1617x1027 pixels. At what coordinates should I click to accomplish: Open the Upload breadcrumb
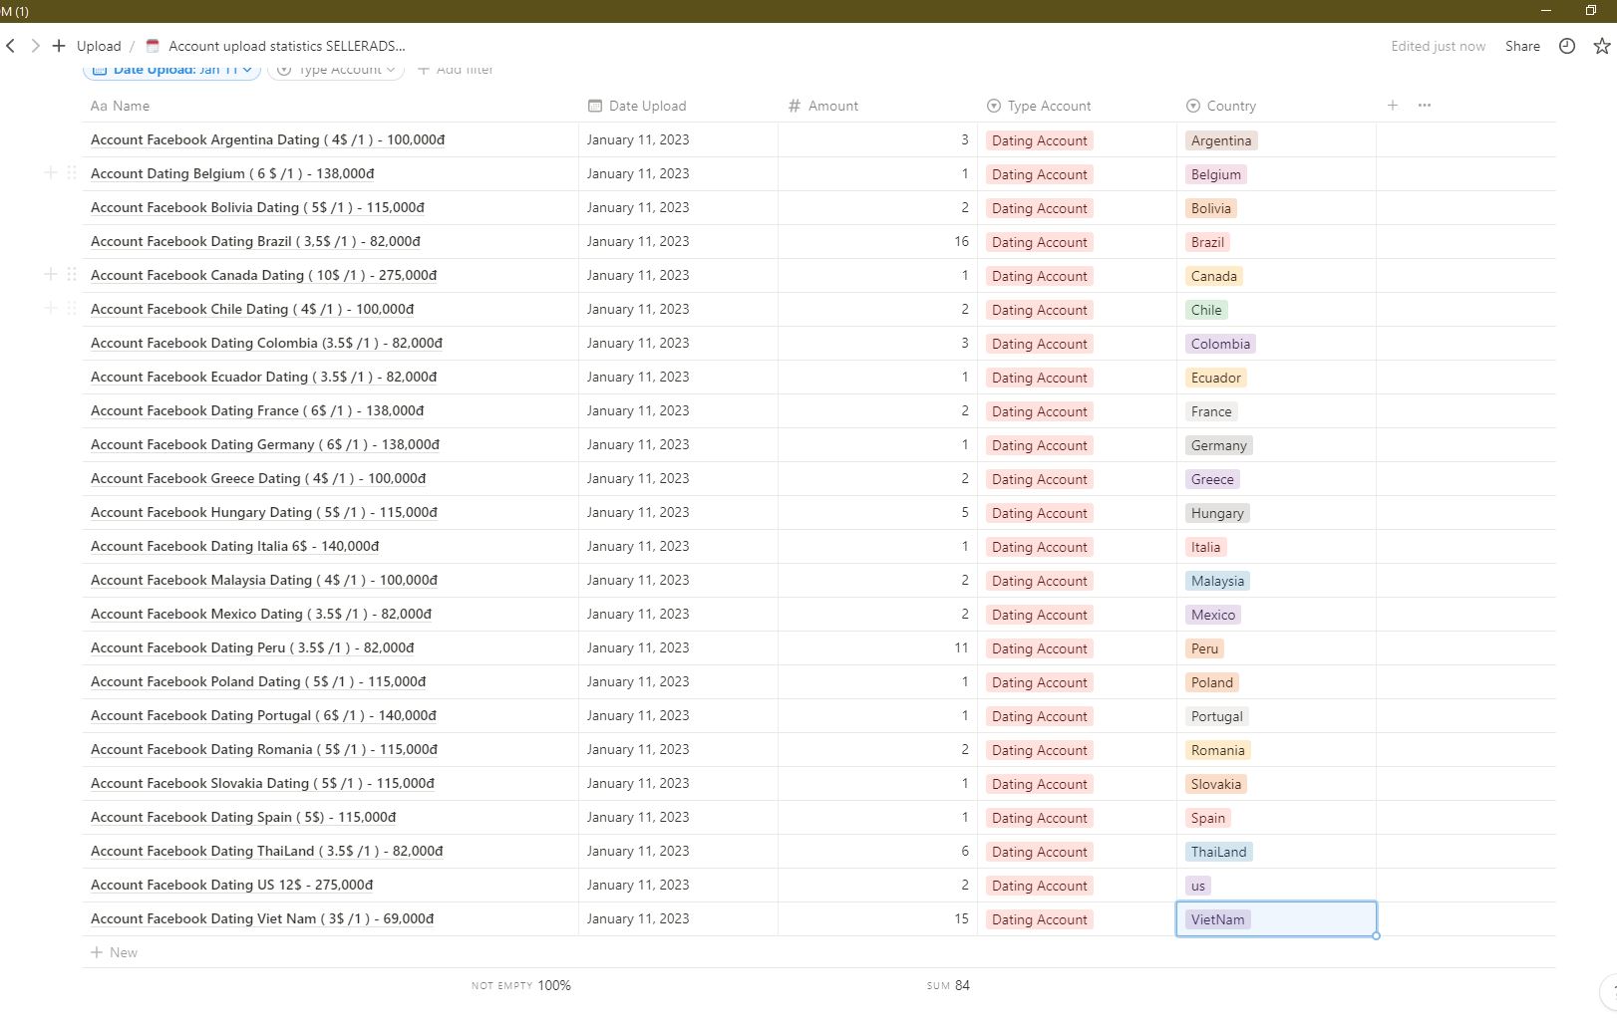pyautogui.click(x=99, y=46)
